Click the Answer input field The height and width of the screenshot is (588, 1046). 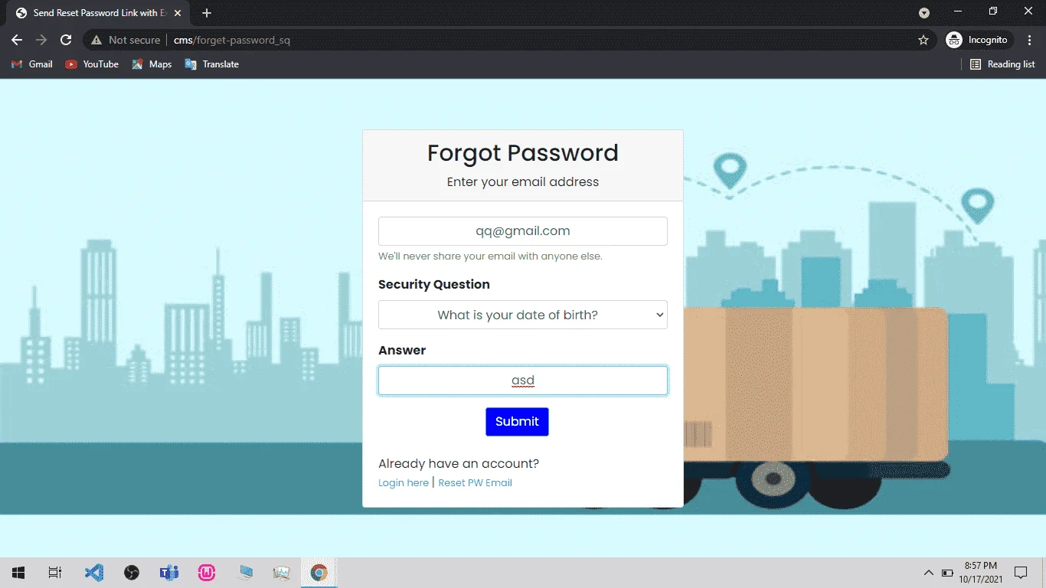pos(523,381)
